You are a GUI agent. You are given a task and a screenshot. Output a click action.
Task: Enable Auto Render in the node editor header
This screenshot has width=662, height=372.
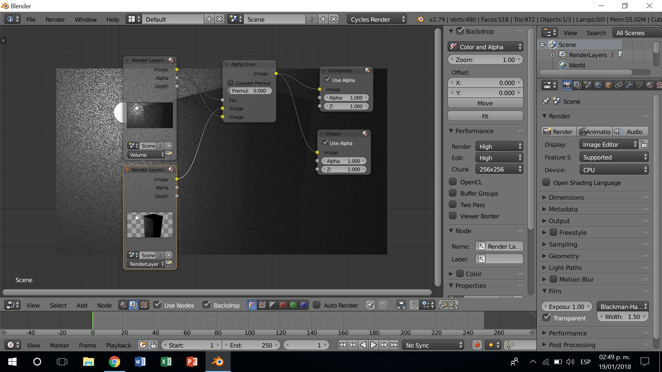[x=317, y=305]
